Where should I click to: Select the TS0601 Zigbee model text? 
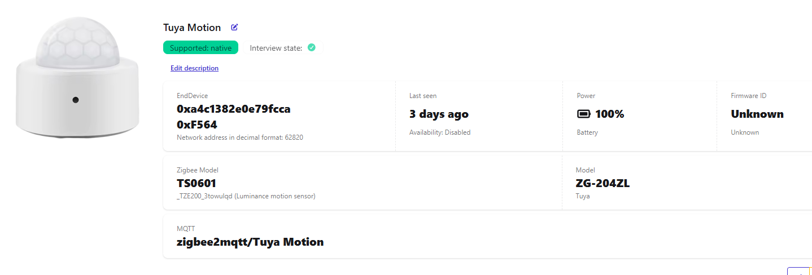(x=197, y=183)
